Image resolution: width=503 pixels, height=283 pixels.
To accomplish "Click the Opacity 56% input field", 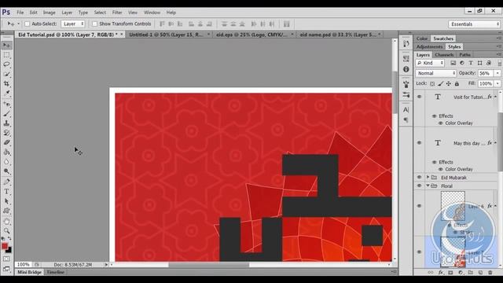I will (486, 73).
